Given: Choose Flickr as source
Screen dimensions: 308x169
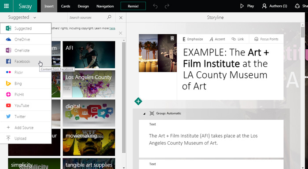Looking at the screenshot, I should pos(26,72).
